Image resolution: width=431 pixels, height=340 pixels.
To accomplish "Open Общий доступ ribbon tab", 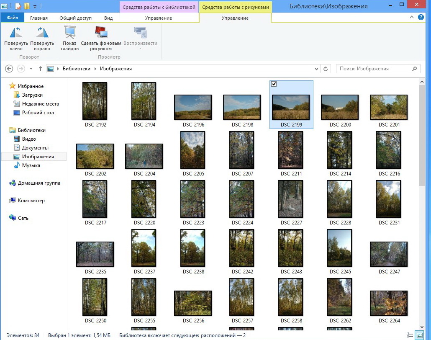I will point(75,18).
